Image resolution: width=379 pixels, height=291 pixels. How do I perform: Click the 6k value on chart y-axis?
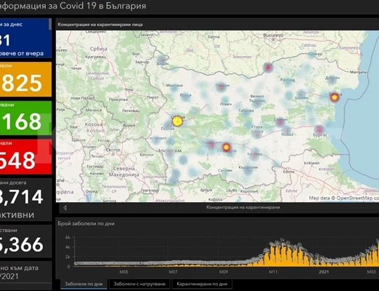(x=68, y=237)
